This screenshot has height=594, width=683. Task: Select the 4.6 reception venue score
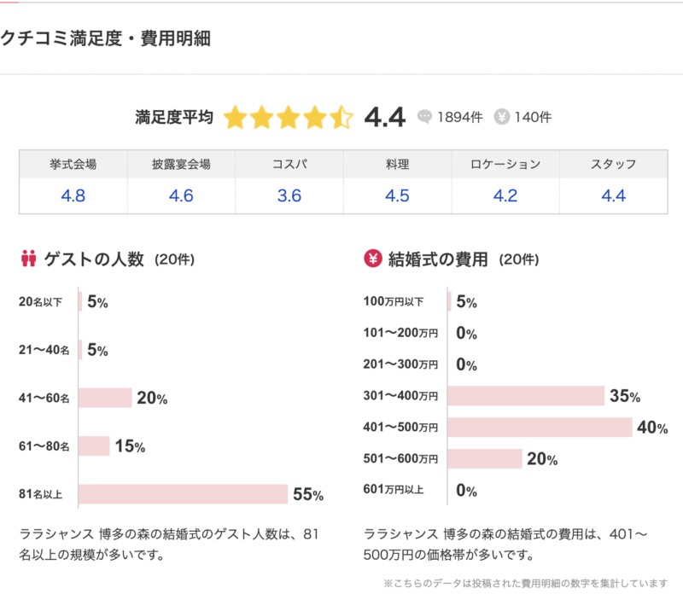click(x=181, y=195)
